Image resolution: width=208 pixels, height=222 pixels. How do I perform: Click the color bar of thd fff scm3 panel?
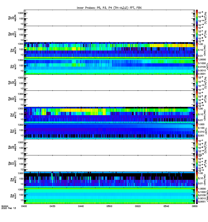[197, 99]
